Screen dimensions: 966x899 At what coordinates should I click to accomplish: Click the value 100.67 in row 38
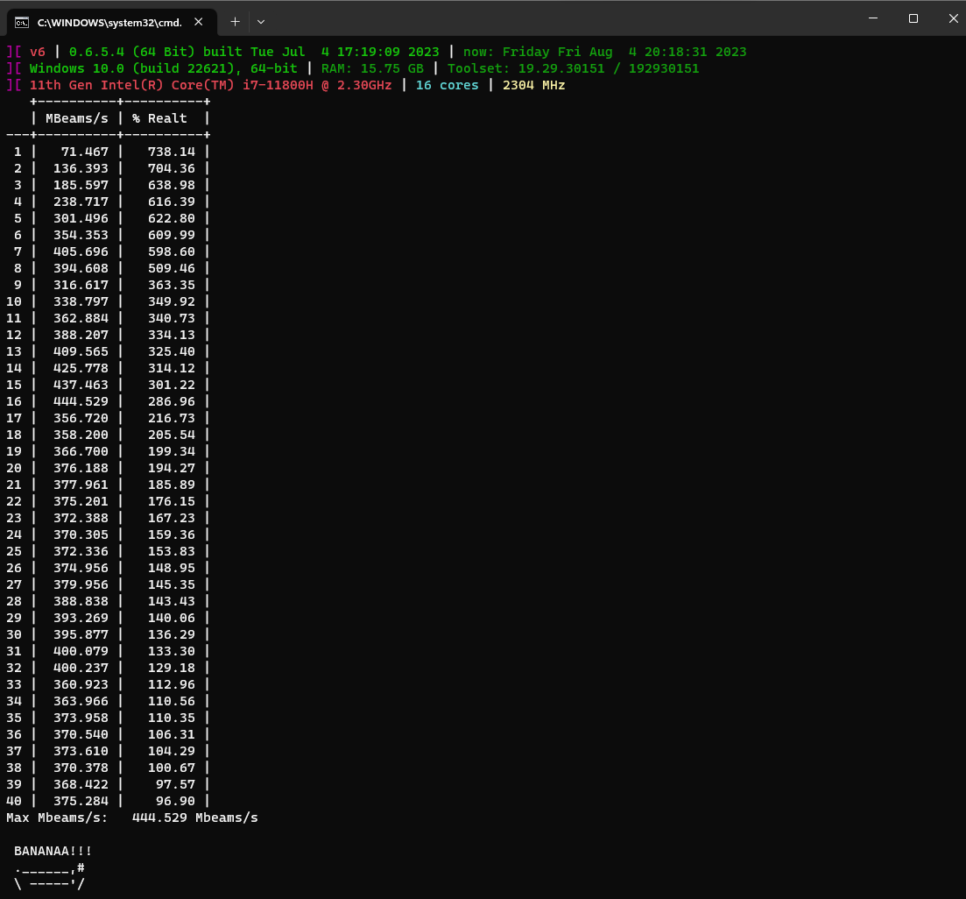[x=172, y=768]
